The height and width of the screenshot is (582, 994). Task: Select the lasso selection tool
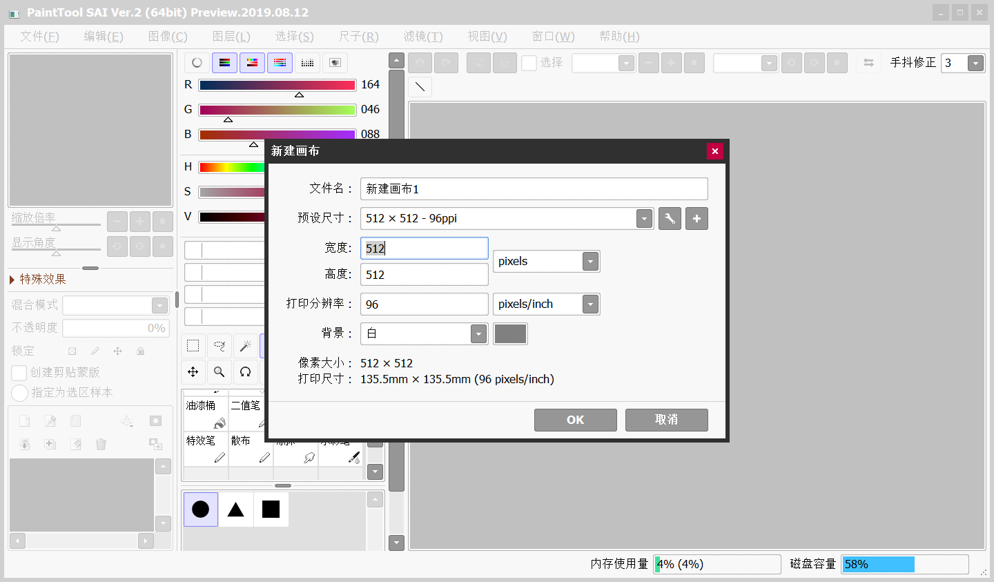(220, 346)
